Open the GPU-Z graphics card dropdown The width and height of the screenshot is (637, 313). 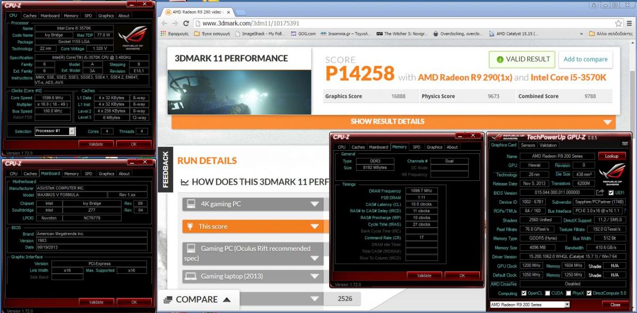pos(529,305)
